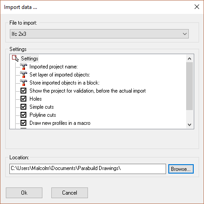Uncheck Show the project for validation option
This screenshot has height=204, width=204.
[x=24, y=91]
